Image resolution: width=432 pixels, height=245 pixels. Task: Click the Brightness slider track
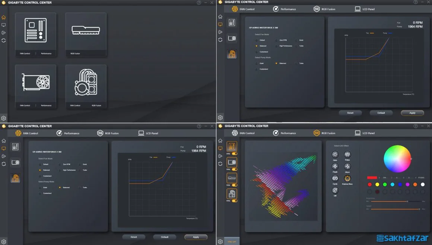(396, 202)
